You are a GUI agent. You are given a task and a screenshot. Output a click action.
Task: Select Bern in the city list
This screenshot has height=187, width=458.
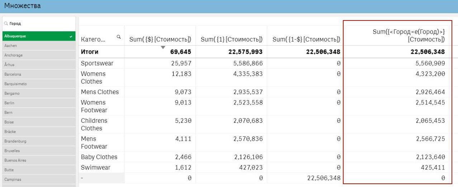[x=39, y=113]
